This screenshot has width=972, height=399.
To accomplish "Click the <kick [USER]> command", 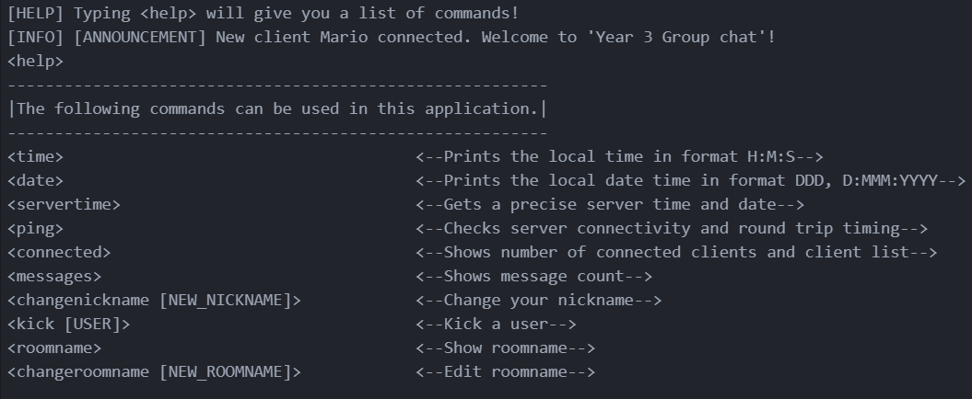I will tap(69, 325).
